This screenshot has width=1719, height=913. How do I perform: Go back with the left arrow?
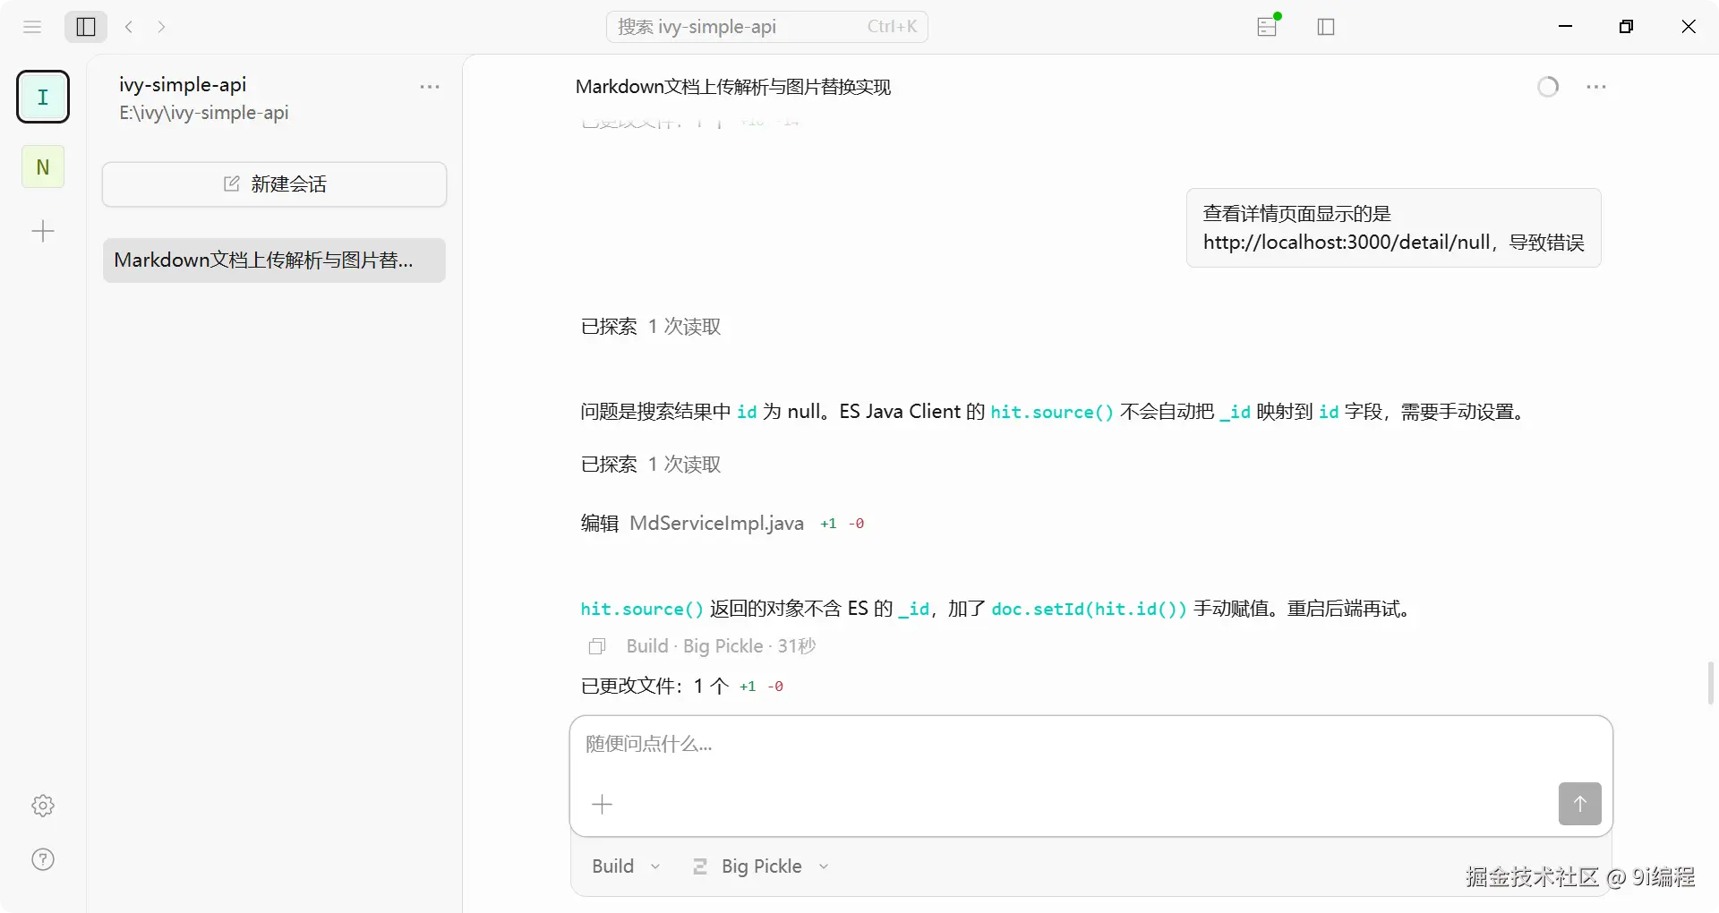[129, 27]
